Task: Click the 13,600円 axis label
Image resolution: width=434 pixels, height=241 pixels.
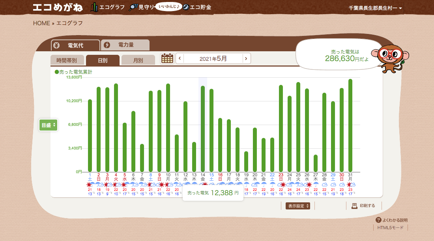Action: tap(74, 77)
